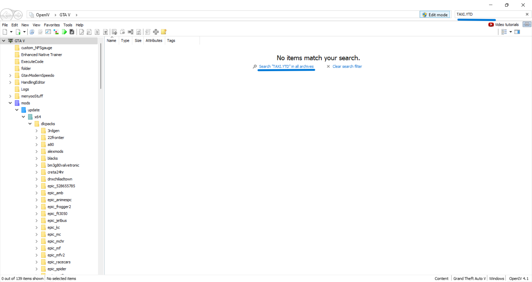Open the View menu

[36, 25]
